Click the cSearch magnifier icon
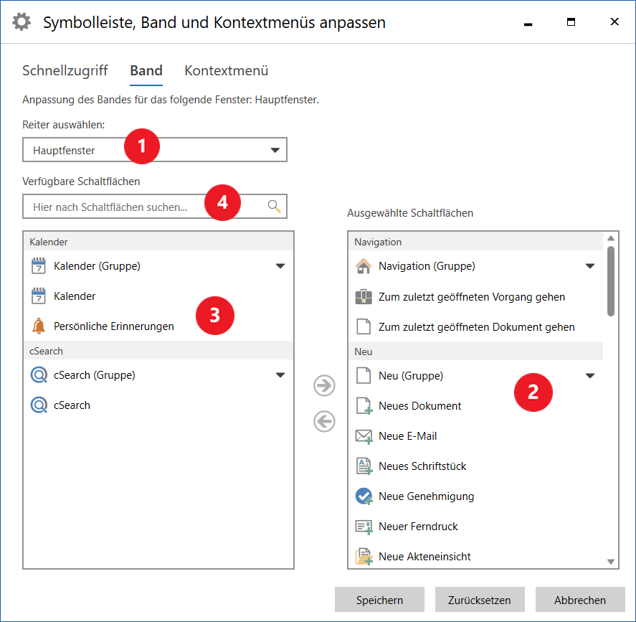 pyautogui.click(x=39, y=405)
